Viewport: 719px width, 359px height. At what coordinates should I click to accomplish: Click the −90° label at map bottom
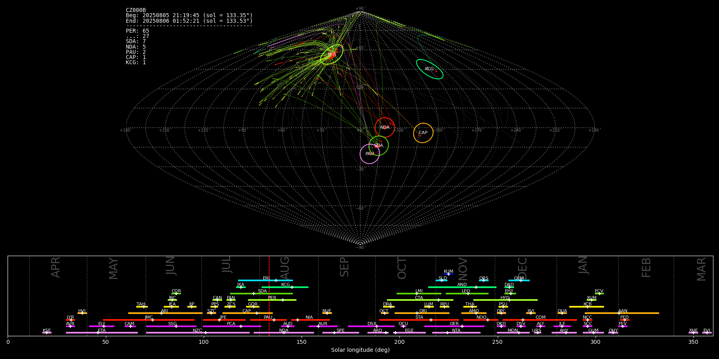point(360,247)
